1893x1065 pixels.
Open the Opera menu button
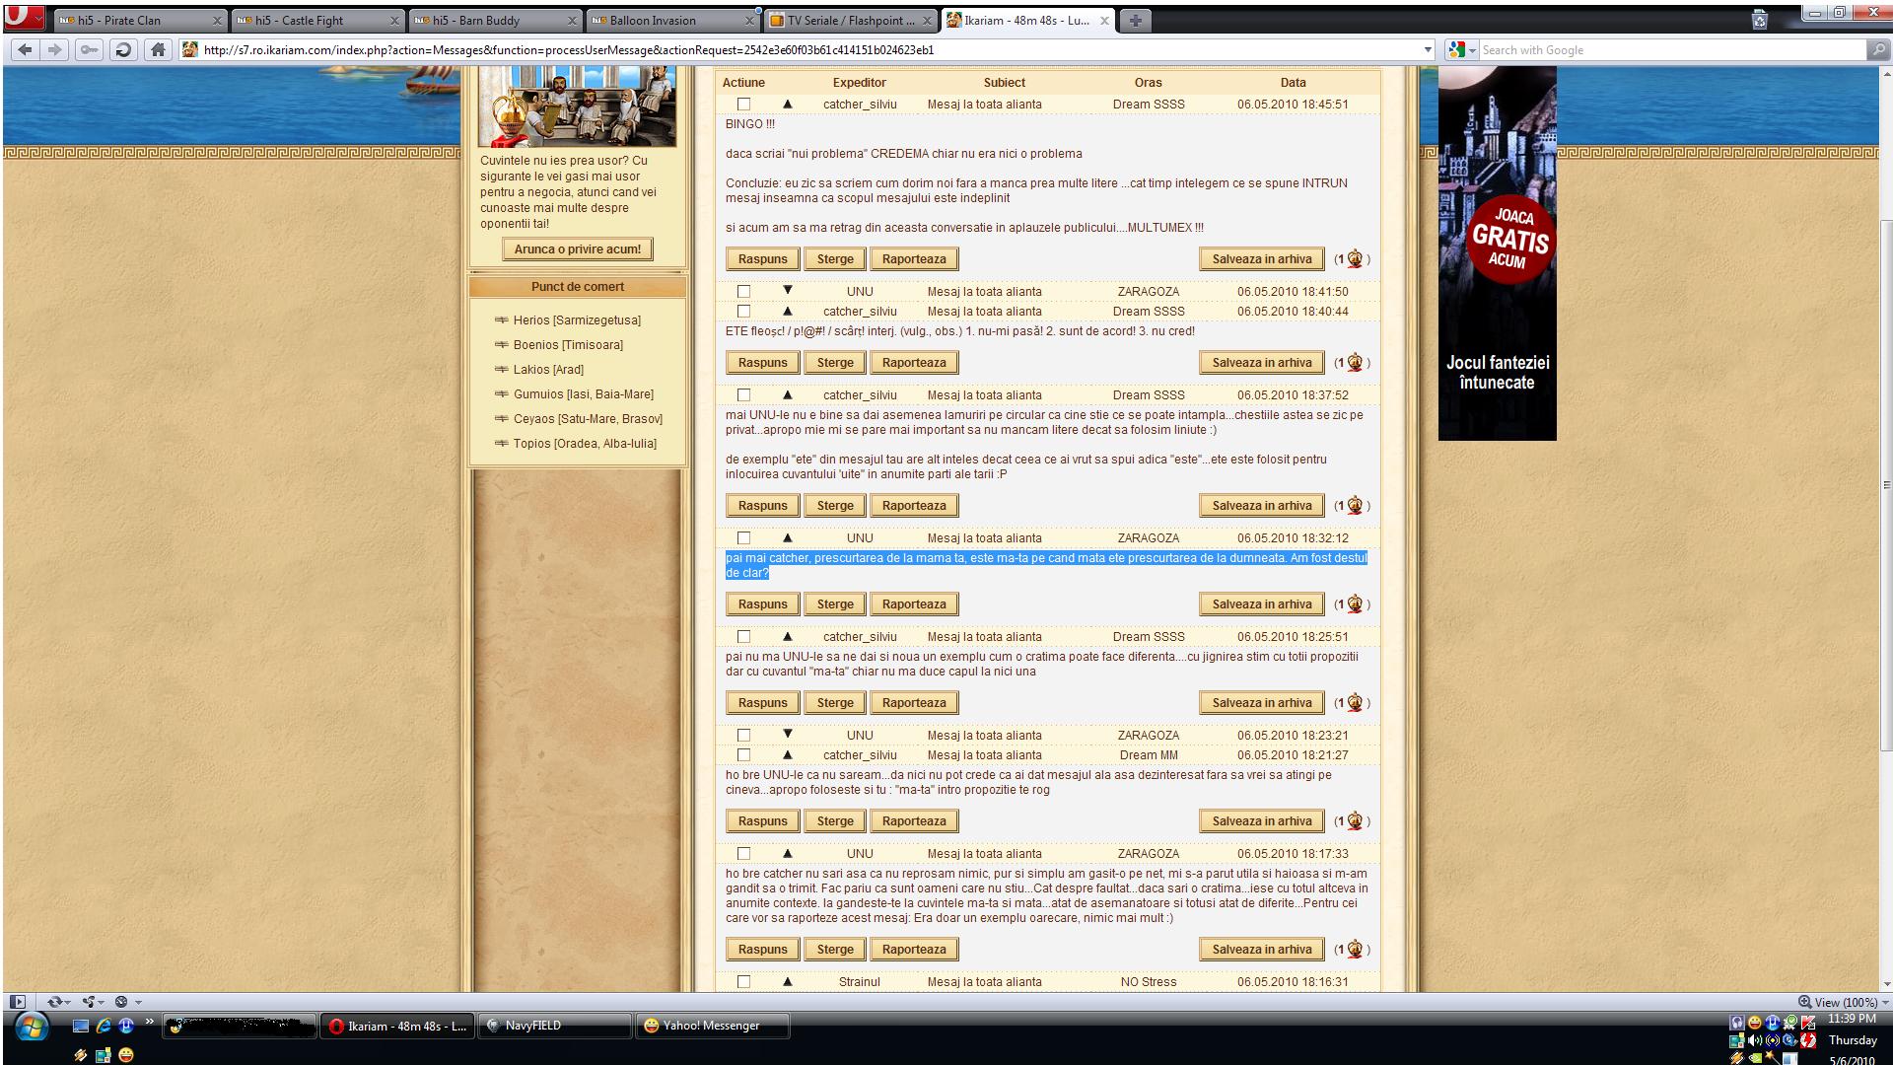[x=24, y=19]
